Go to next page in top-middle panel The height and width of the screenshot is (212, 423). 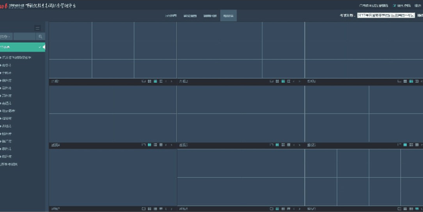click(x=299, y=81)
